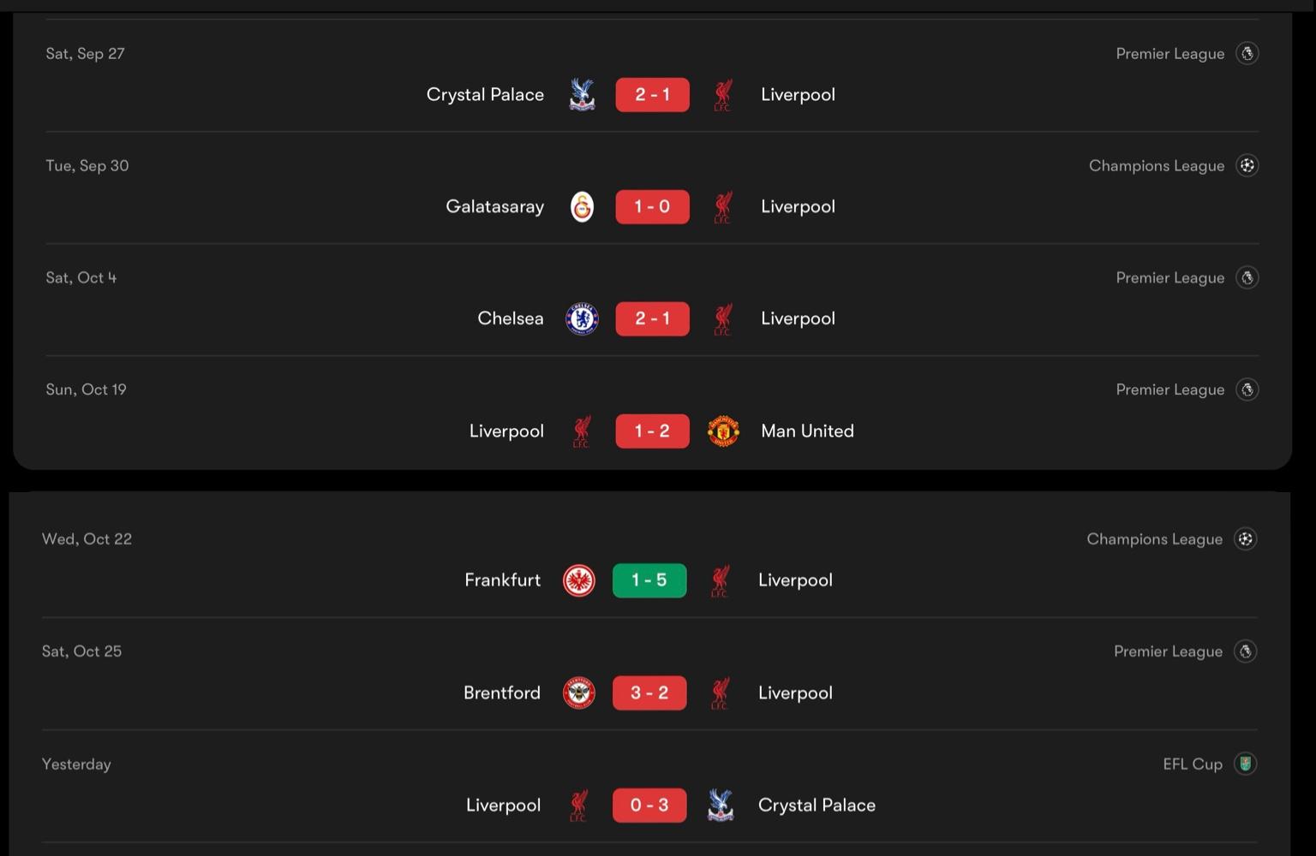Click Crystal Palace crest in EFL Cup match
This screenshot has width=1316, height=856.
point(721,805)
